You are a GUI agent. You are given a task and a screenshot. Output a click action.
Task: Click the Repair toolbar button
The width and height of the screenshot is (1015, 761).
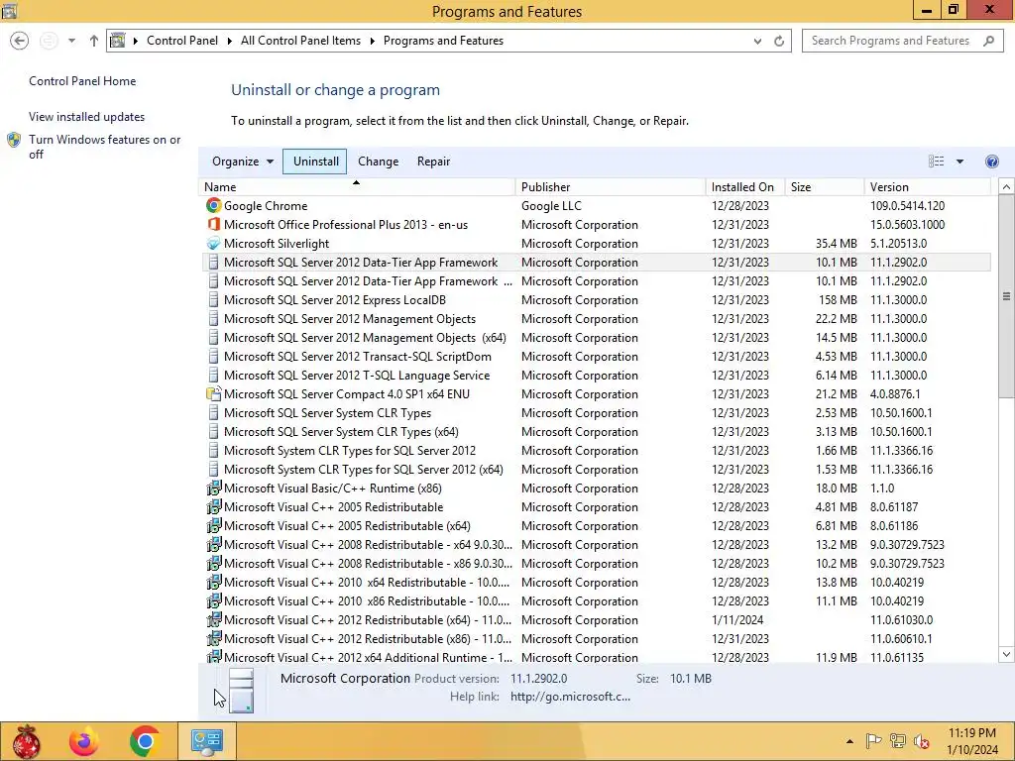pos(434,162)
